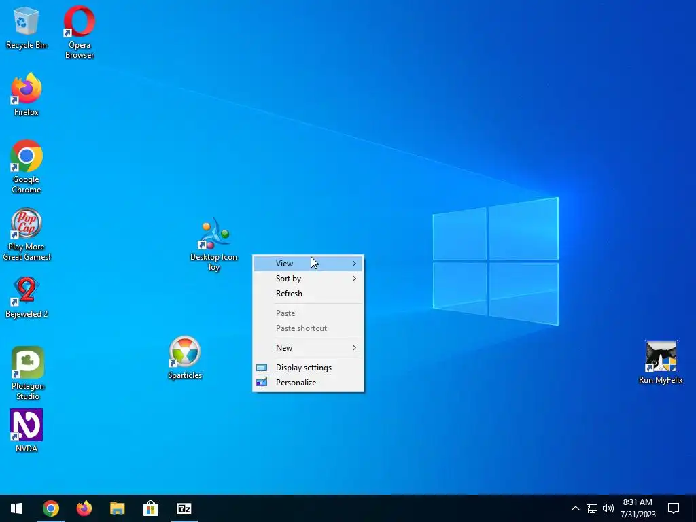Select the Opera Browser desktop shortcut

click(x=80, y=32)
